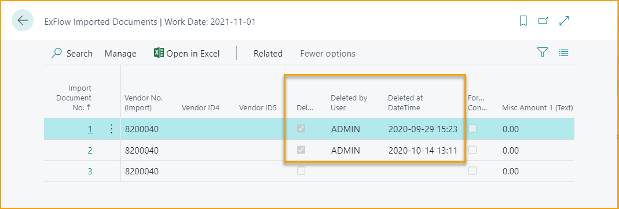This screenshot has height=209, width=619.
Task: Select Import Document No. 3
Action: pos(90,171)
